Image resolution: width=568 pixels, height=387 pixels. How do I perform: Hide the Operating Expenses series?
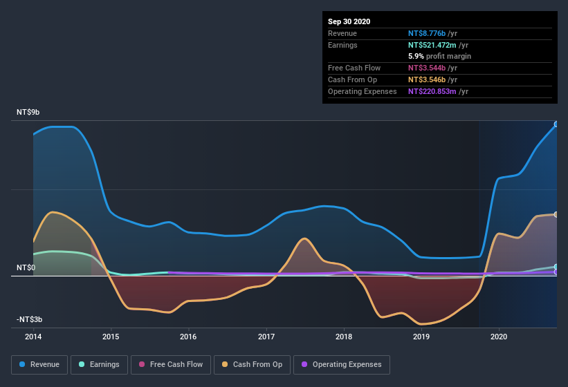pyautogui.click(x=342, y=365)
